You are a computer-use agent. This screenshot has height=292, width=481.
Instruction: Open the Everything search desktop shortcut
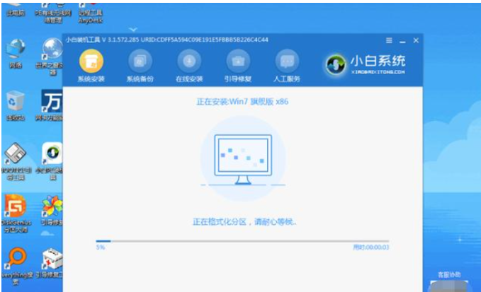click(x=16, y=266)
